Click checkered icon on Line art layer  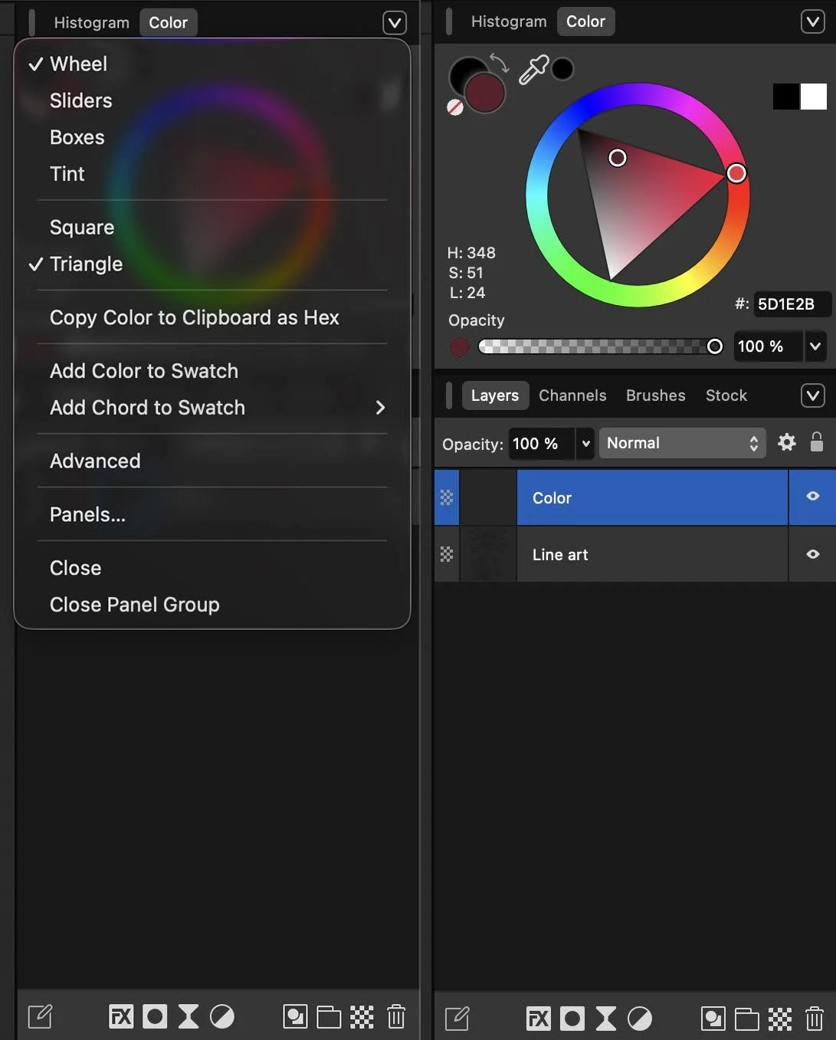447,554
